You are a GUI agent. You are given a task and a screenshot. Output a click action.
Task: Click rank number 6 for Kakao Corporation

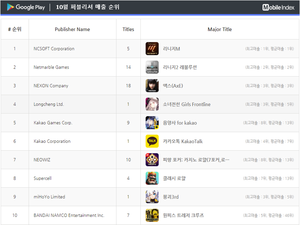[x=14, y=141]
